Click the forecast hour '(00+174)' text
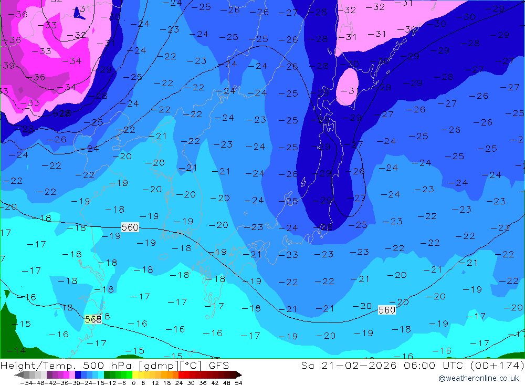The width and height of the screenshot is (525, 385). click(x=497, y=365)
